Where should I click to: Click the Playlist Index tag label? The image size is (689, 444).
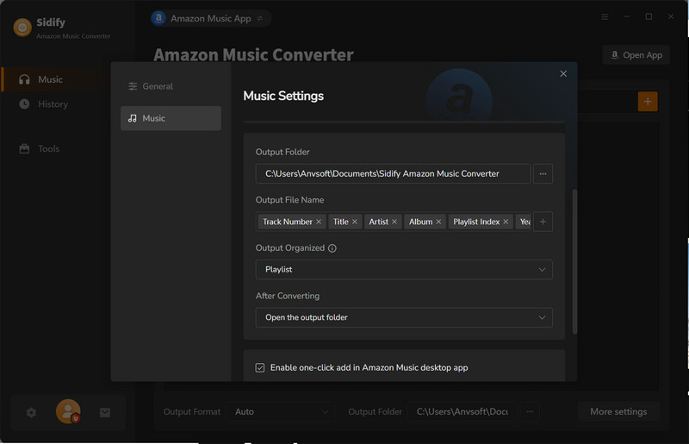(476, 222)
